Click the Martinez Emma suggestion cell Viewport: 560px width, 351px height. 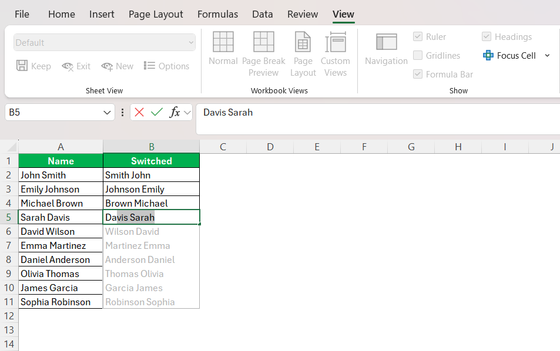152,245
